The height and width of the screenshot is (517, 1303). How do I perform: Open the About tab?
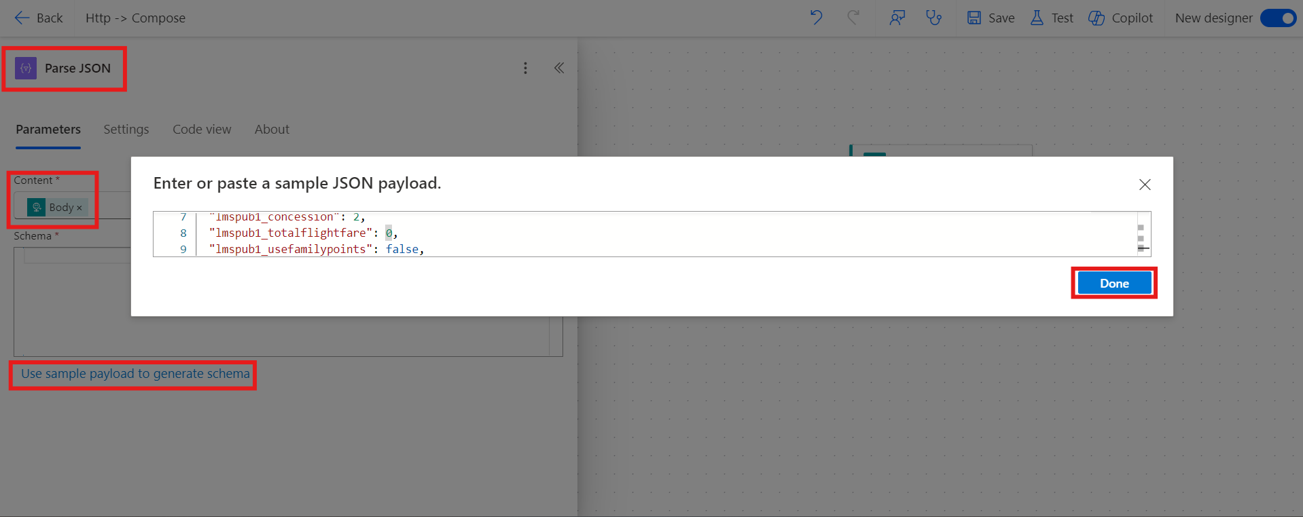272,129
